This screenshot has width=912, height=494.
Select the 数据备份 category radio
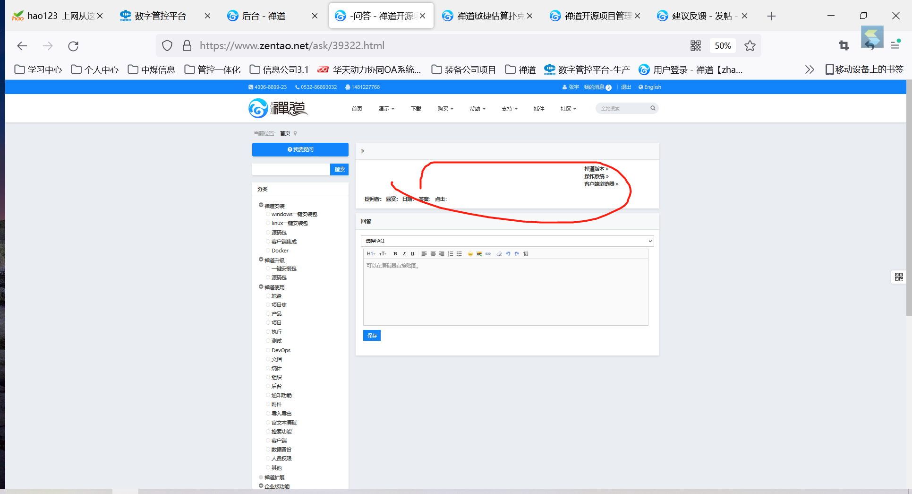point(268,450)
